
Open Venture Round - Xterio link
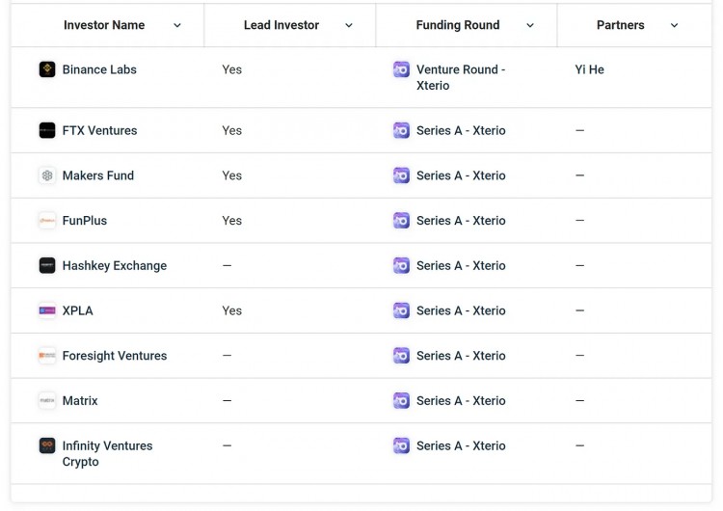click(460, 77)
